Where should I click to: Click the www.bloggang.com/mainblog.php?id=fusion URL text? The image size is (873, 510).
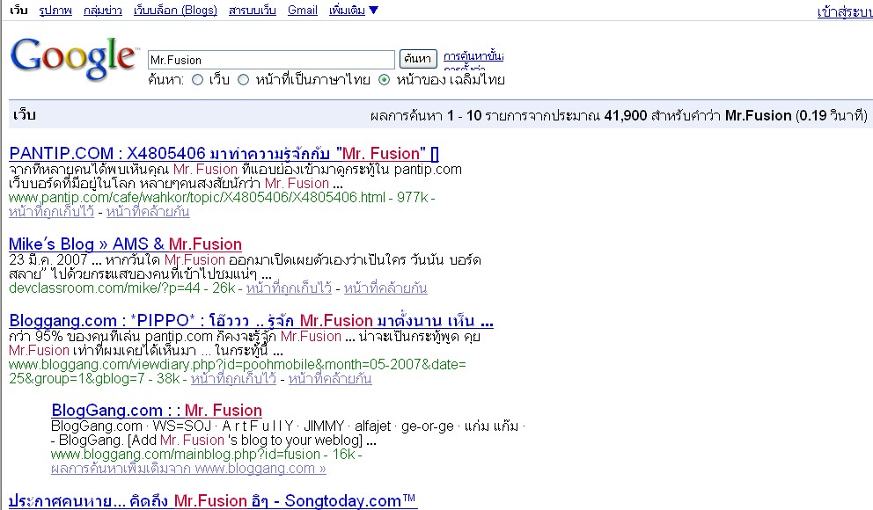(186, 455)
